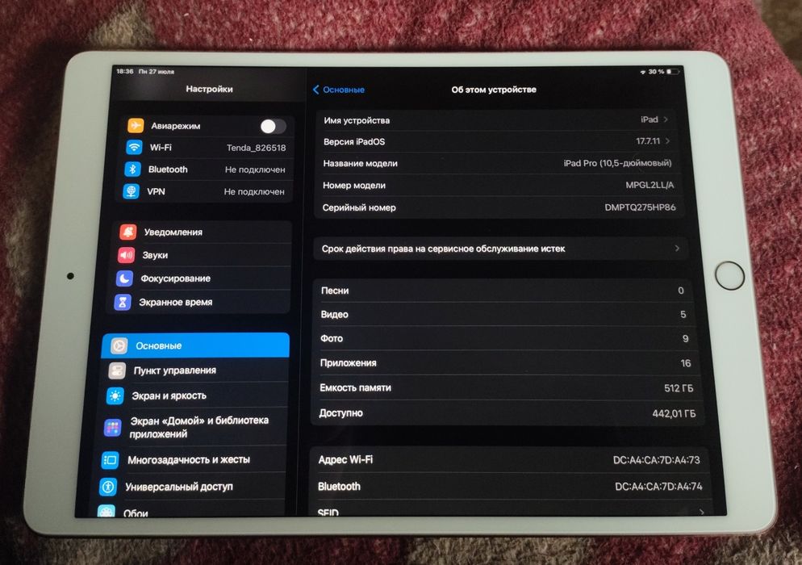This screenshot has width=802, height=565.
Task: Tap the Емкость памяти label
Action: pos(355,388)
